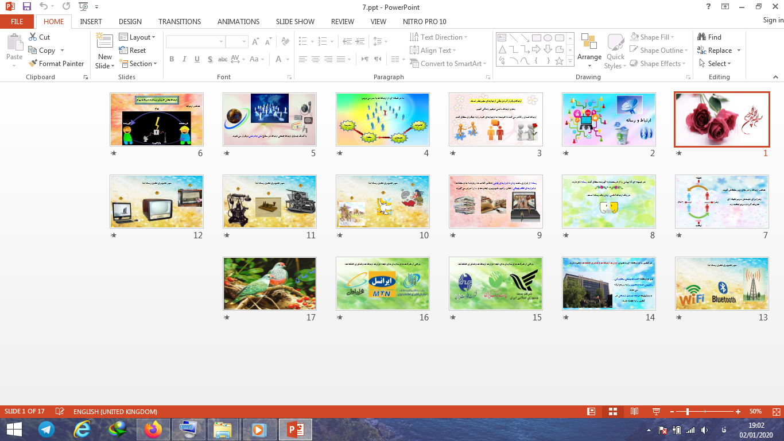Switch to Reading View in status bar
The height and width of the screenshot is (441, 784).
coord(634,411)
